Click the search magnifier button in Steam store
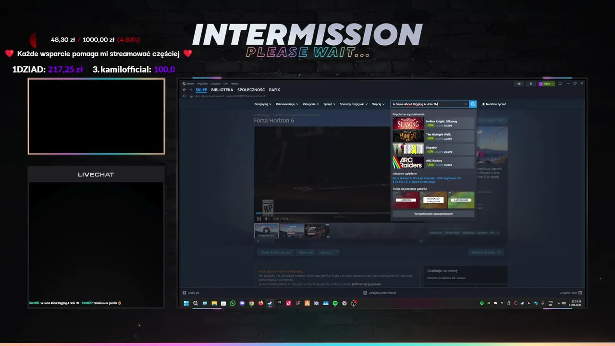Image resolution: width=615 pixels, height=346 pixels. pyautogui.click(x=473, y=104)
